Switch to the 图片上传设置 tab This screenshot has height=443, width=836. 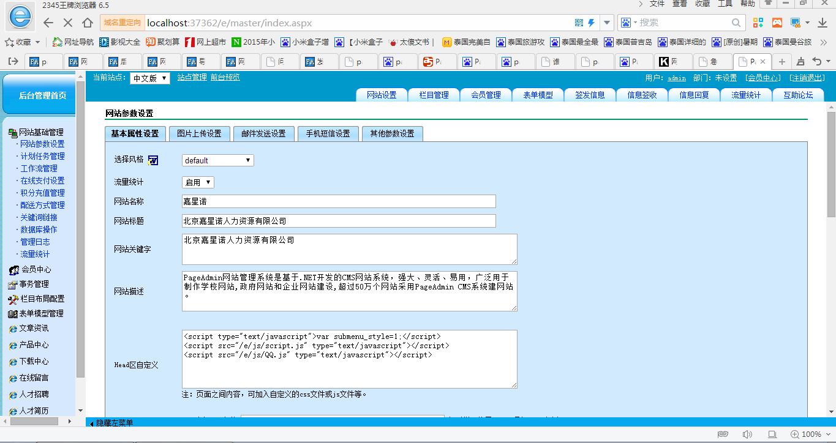(199, 134)
